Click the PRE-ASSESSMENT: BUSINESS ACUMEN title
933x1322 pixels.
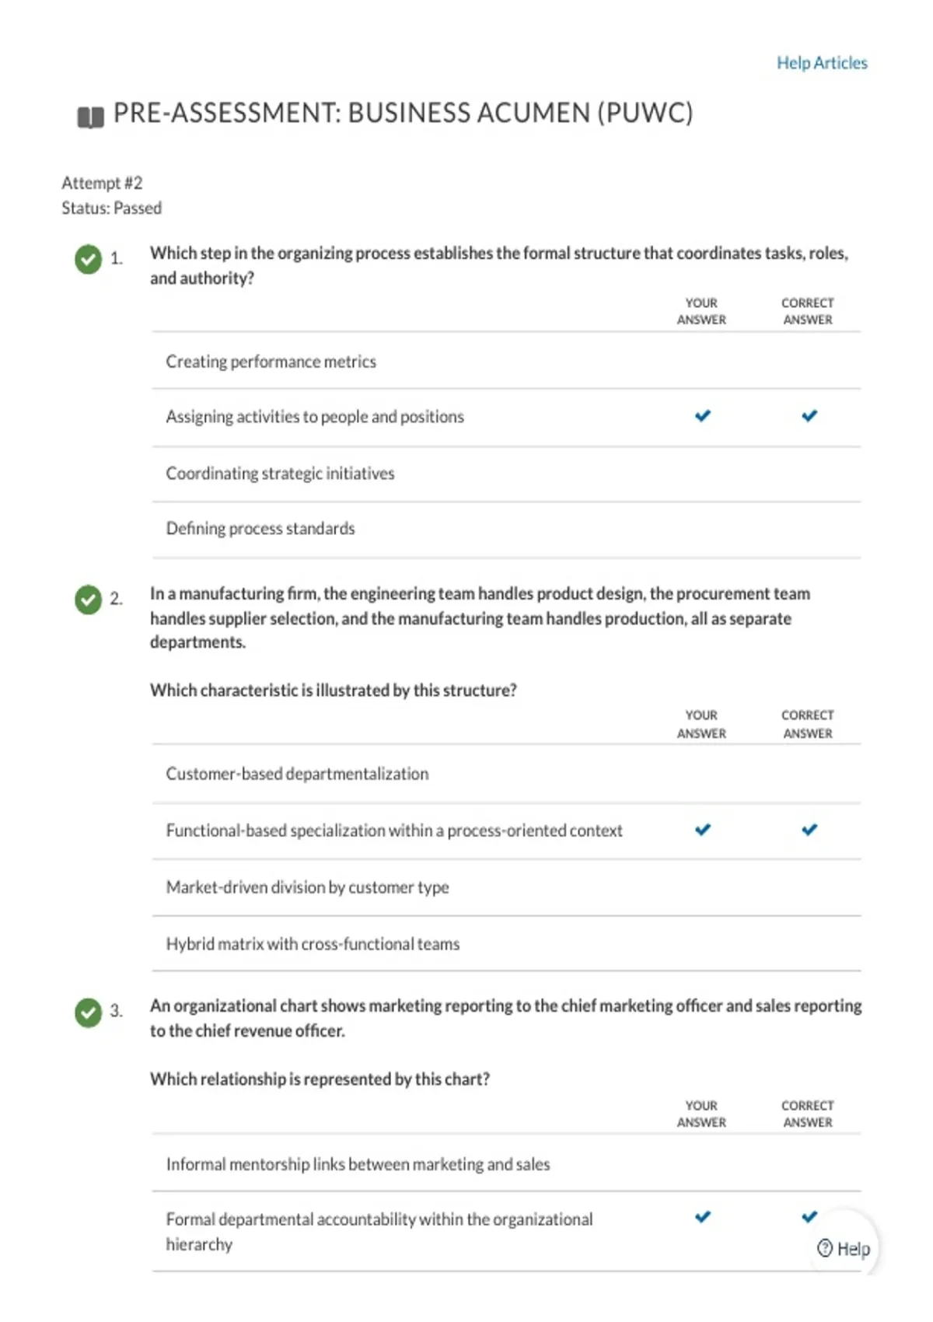[403, 114]
